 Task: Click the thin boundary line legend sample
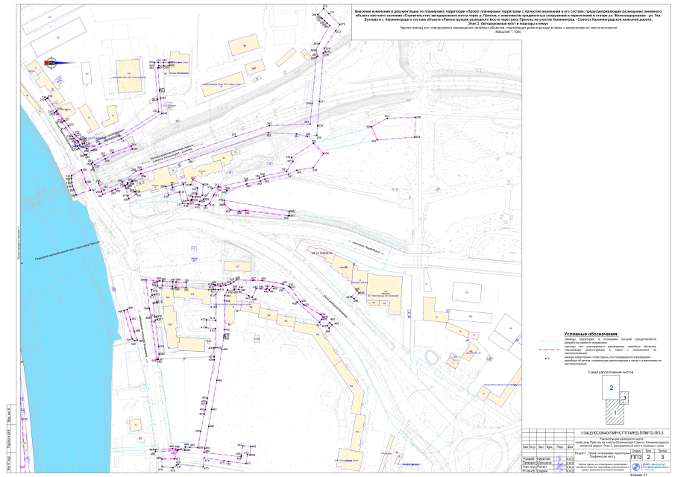coord(550,341)
